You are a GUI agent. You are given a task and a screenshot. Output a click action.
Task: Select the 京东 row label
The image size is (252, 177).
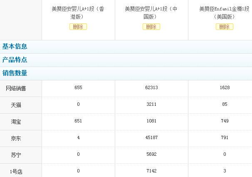click(16, 138)
